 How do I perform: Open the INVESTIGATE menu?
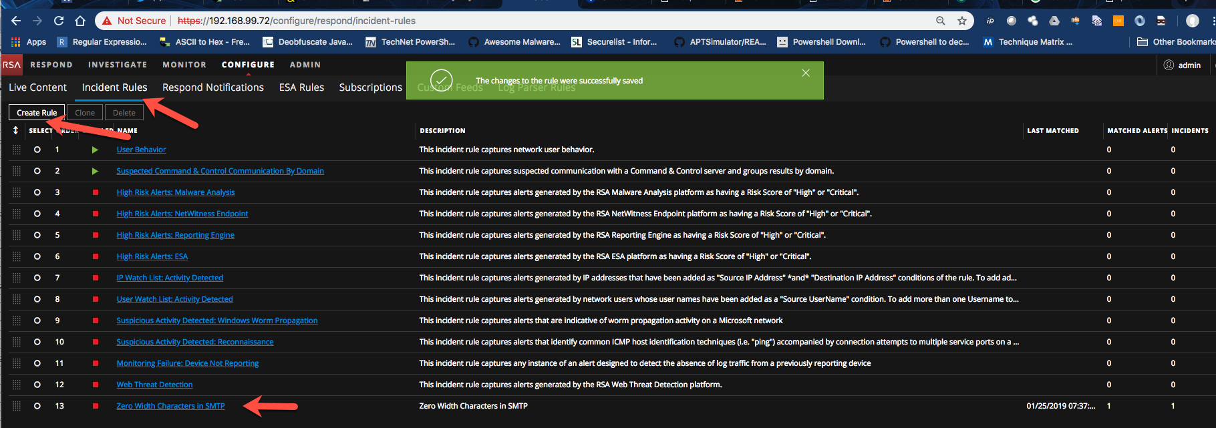click(x=118, y=65)
